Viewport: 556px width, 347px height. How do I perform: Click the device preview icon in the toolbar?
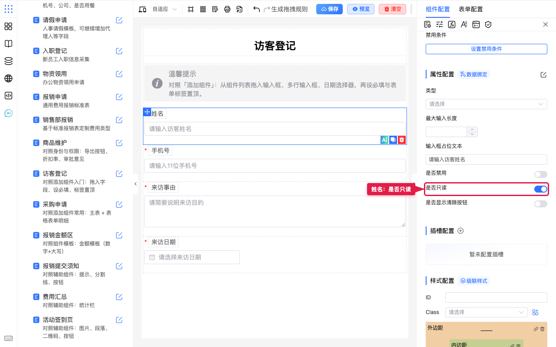142,9
